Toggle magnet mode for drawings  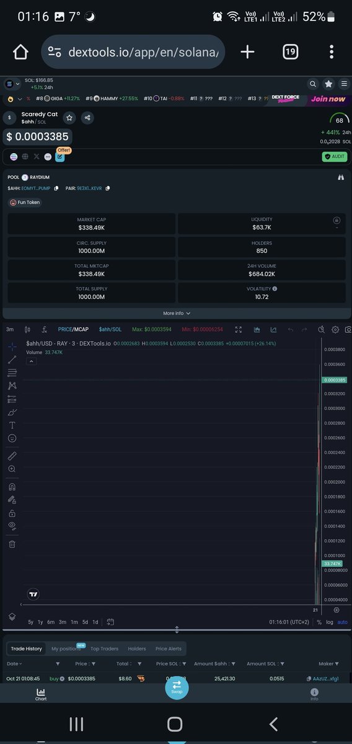coord(12,487)
